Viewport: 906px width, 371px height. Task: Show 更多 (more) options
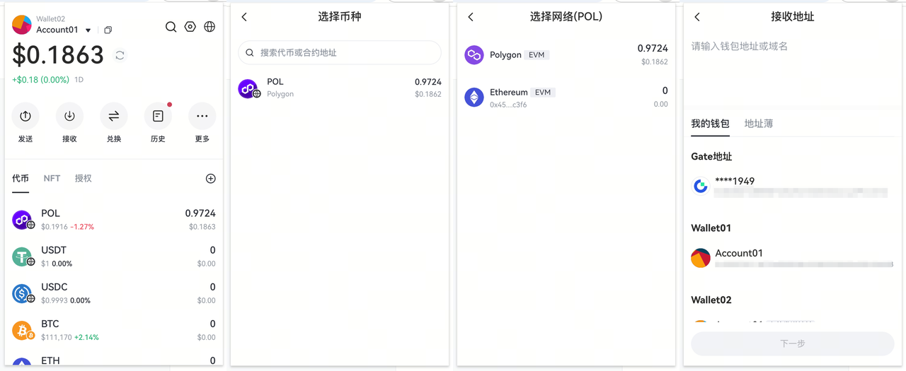(x=202, y=116)
